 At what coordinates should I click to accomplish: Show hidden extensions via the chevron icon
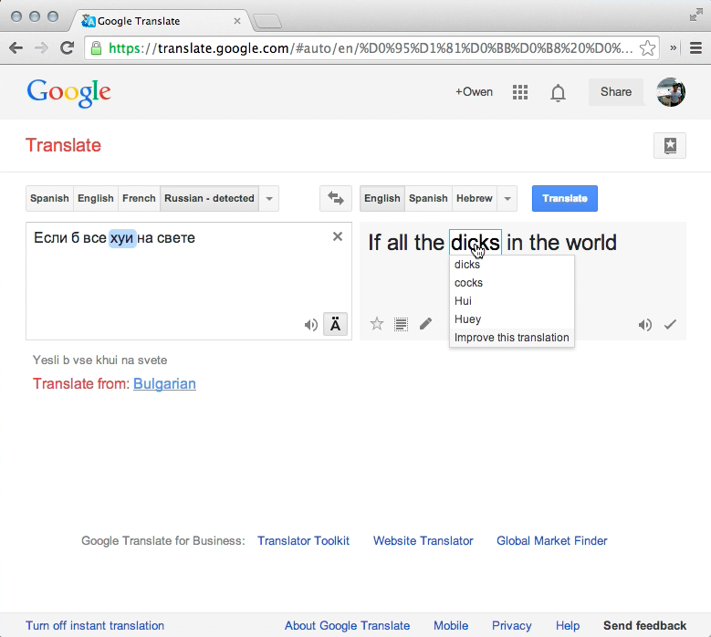pos(674,47)
